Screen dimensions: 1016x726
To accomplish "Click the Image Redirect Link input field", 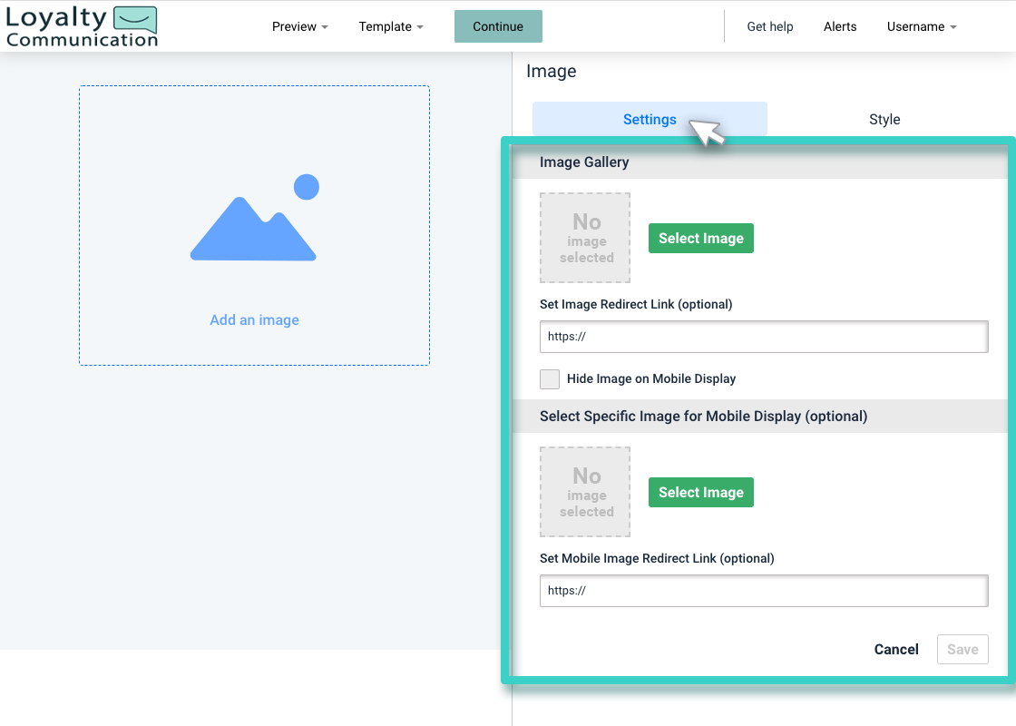I will click(x=763, y=337).
